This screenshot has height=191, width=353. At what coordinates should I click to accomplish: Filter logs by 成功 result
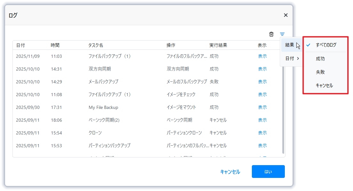(320, 59)
